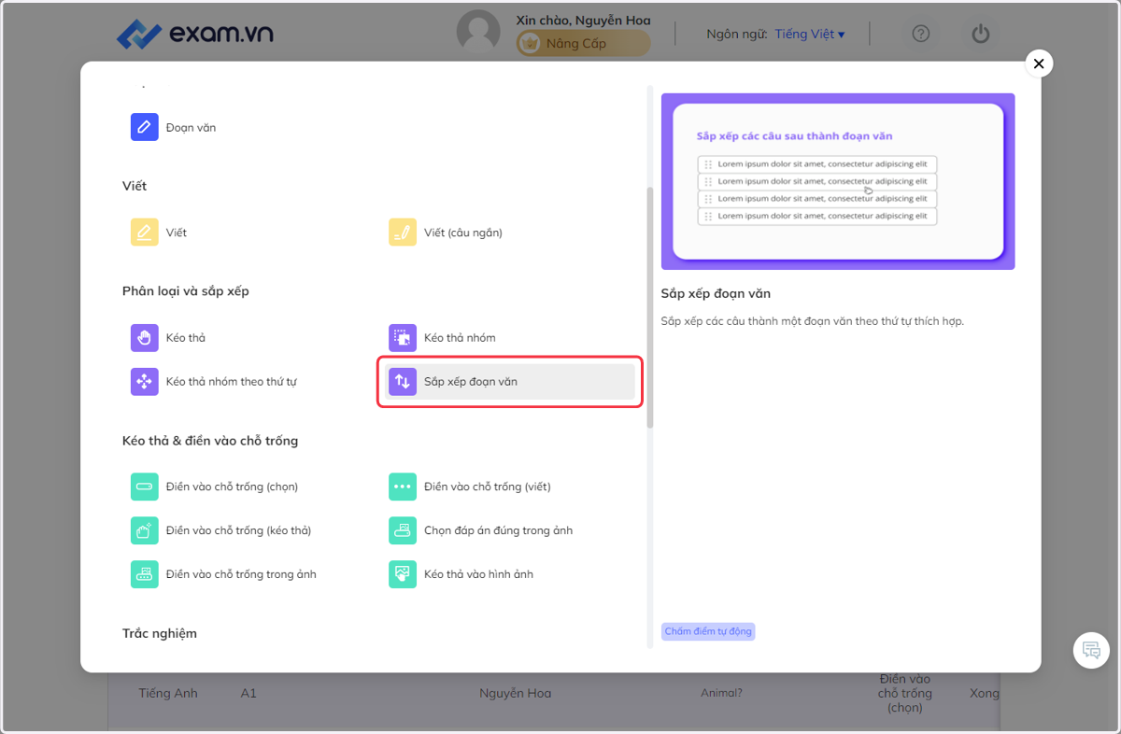Viewport: 1121px width, 734px height.
Task: Choose Kéo thả vào hình ảnh label
Action: (478, 574)
